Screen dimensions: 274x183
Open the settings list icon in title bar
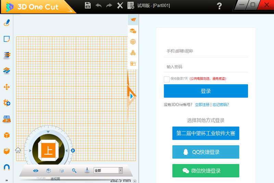pos(130,5)
